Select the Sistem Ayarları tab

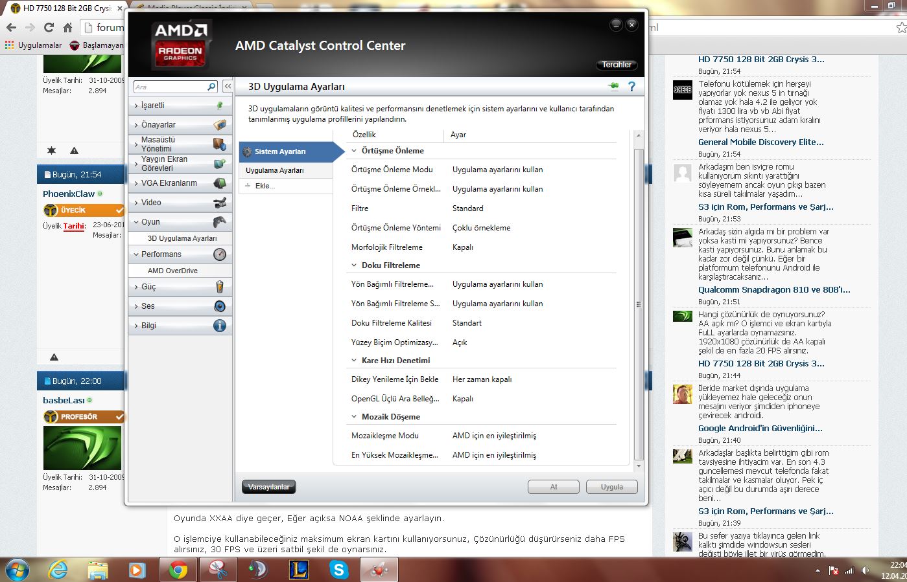(x=280, y=151)
